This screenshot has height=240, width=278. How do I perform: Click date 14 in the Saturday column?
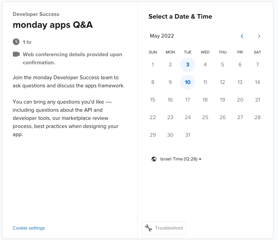click(x=257, y=82)
